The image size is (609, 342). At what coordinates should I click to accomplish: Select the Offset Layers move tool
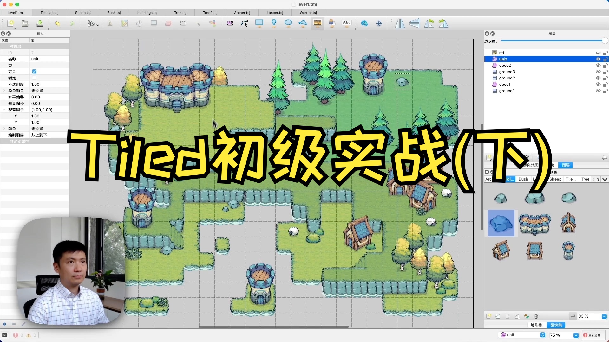click(379, 23)
